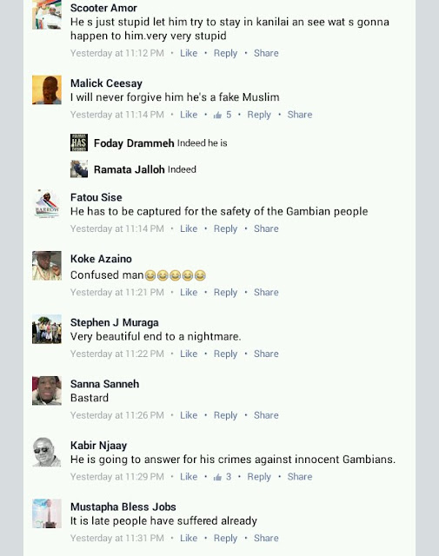This screenshot has height=556, width=439.
Task: Share Fatou Sise's comment
Action: (266, 228)
